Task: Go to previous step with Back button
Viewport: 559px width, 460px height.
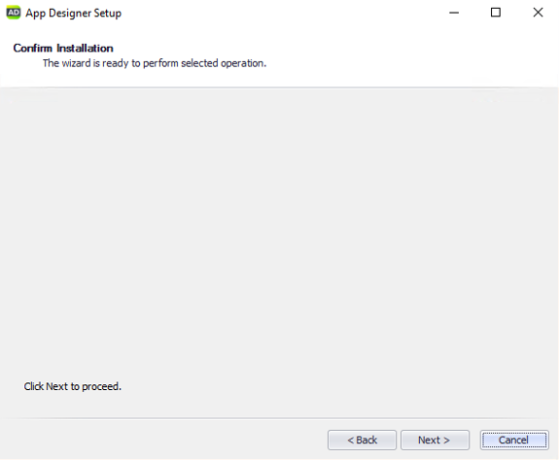Action: (x=362, y=440)
